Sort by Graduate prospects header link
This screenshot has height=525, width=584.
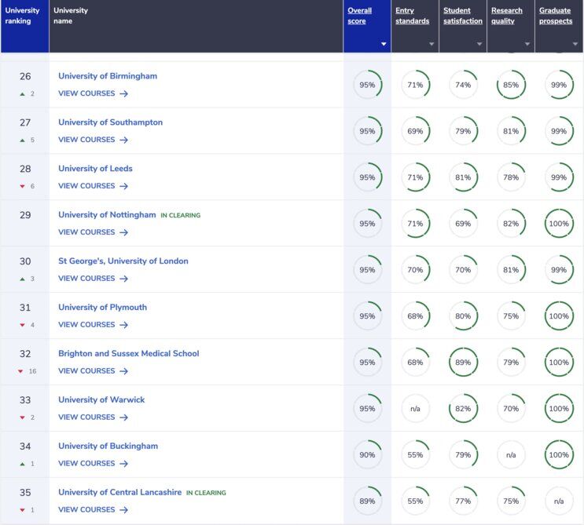[556, 16]
